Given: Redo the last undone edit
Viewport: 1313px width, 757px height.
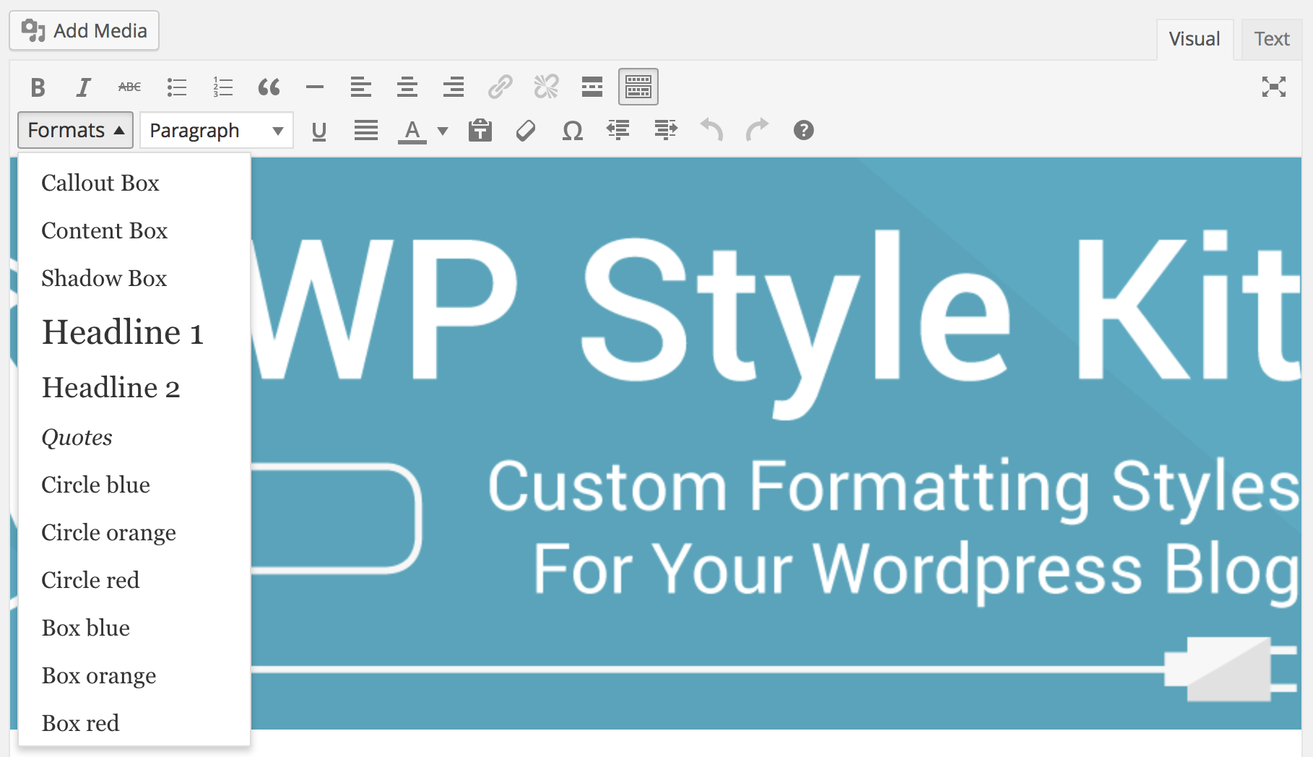Looking at the screenshot, I should pos(758,131).
